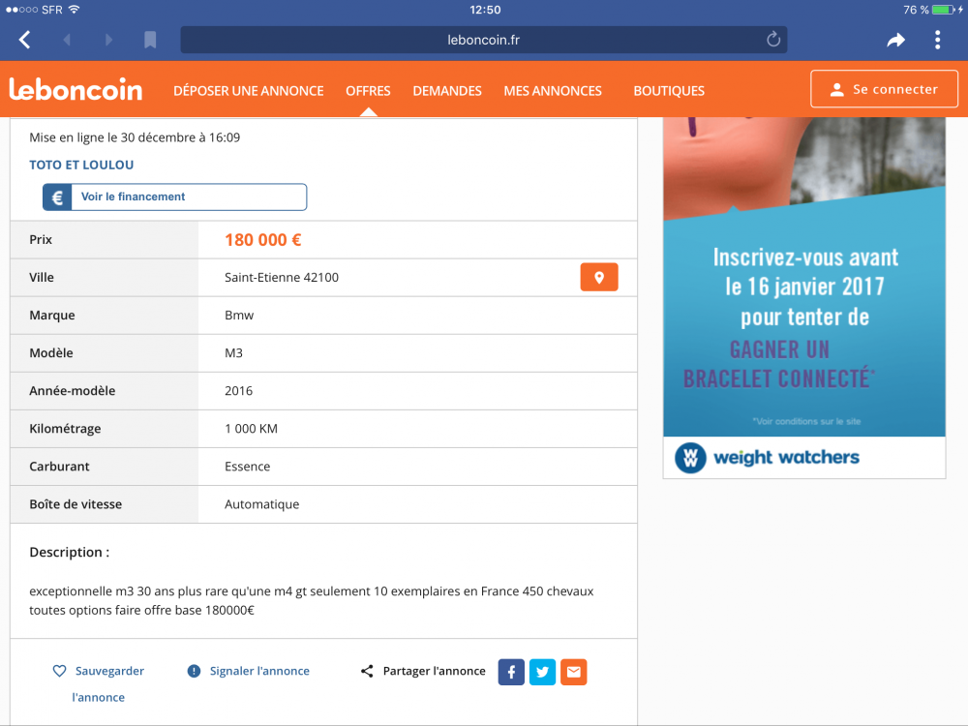This screenshot has height=726, width=968.
Task: Tap the Saint-Etienne 42100 city value
Action: tap(282, 278)
